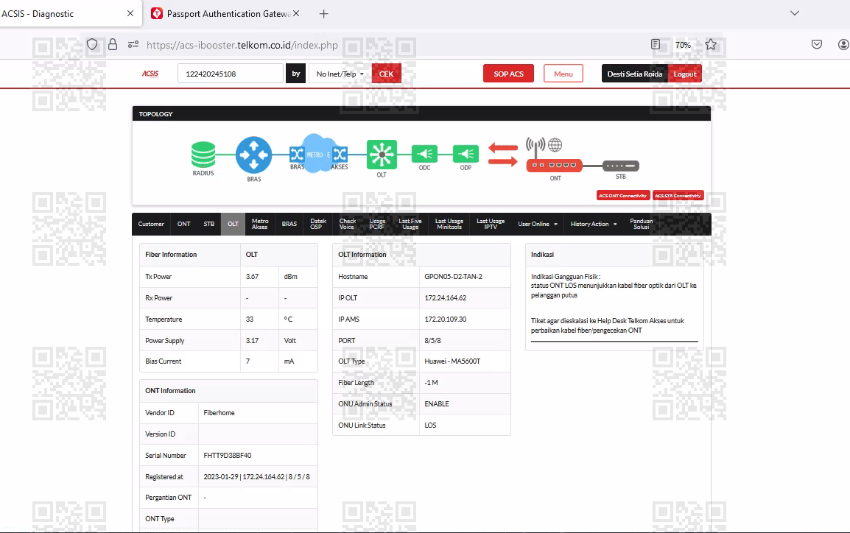Click the 'by' button next to search
The width and height of the screenshot is (850, 533).
point(296,74)
